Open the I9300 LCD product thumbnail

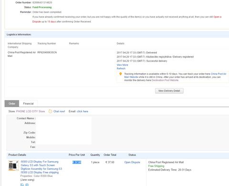tap(13, 165)
